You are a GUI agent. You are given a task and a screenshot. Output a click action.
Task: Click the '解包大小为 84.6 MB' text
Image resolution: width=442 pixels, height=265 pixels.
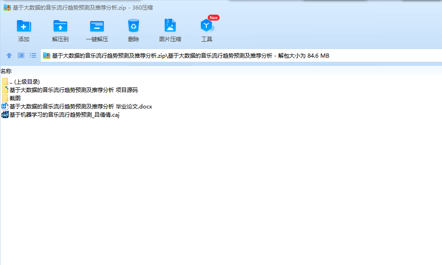pos(304,55)
